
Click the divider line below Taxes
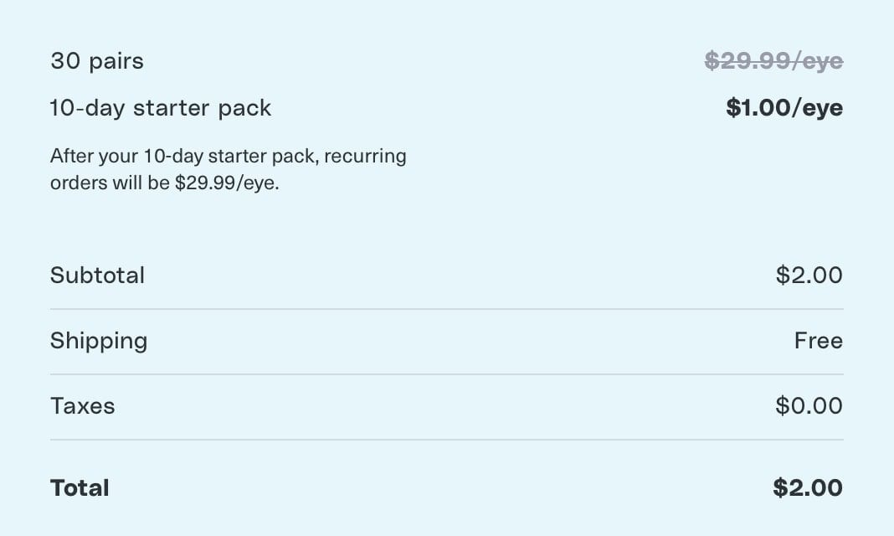pos(447,440)
